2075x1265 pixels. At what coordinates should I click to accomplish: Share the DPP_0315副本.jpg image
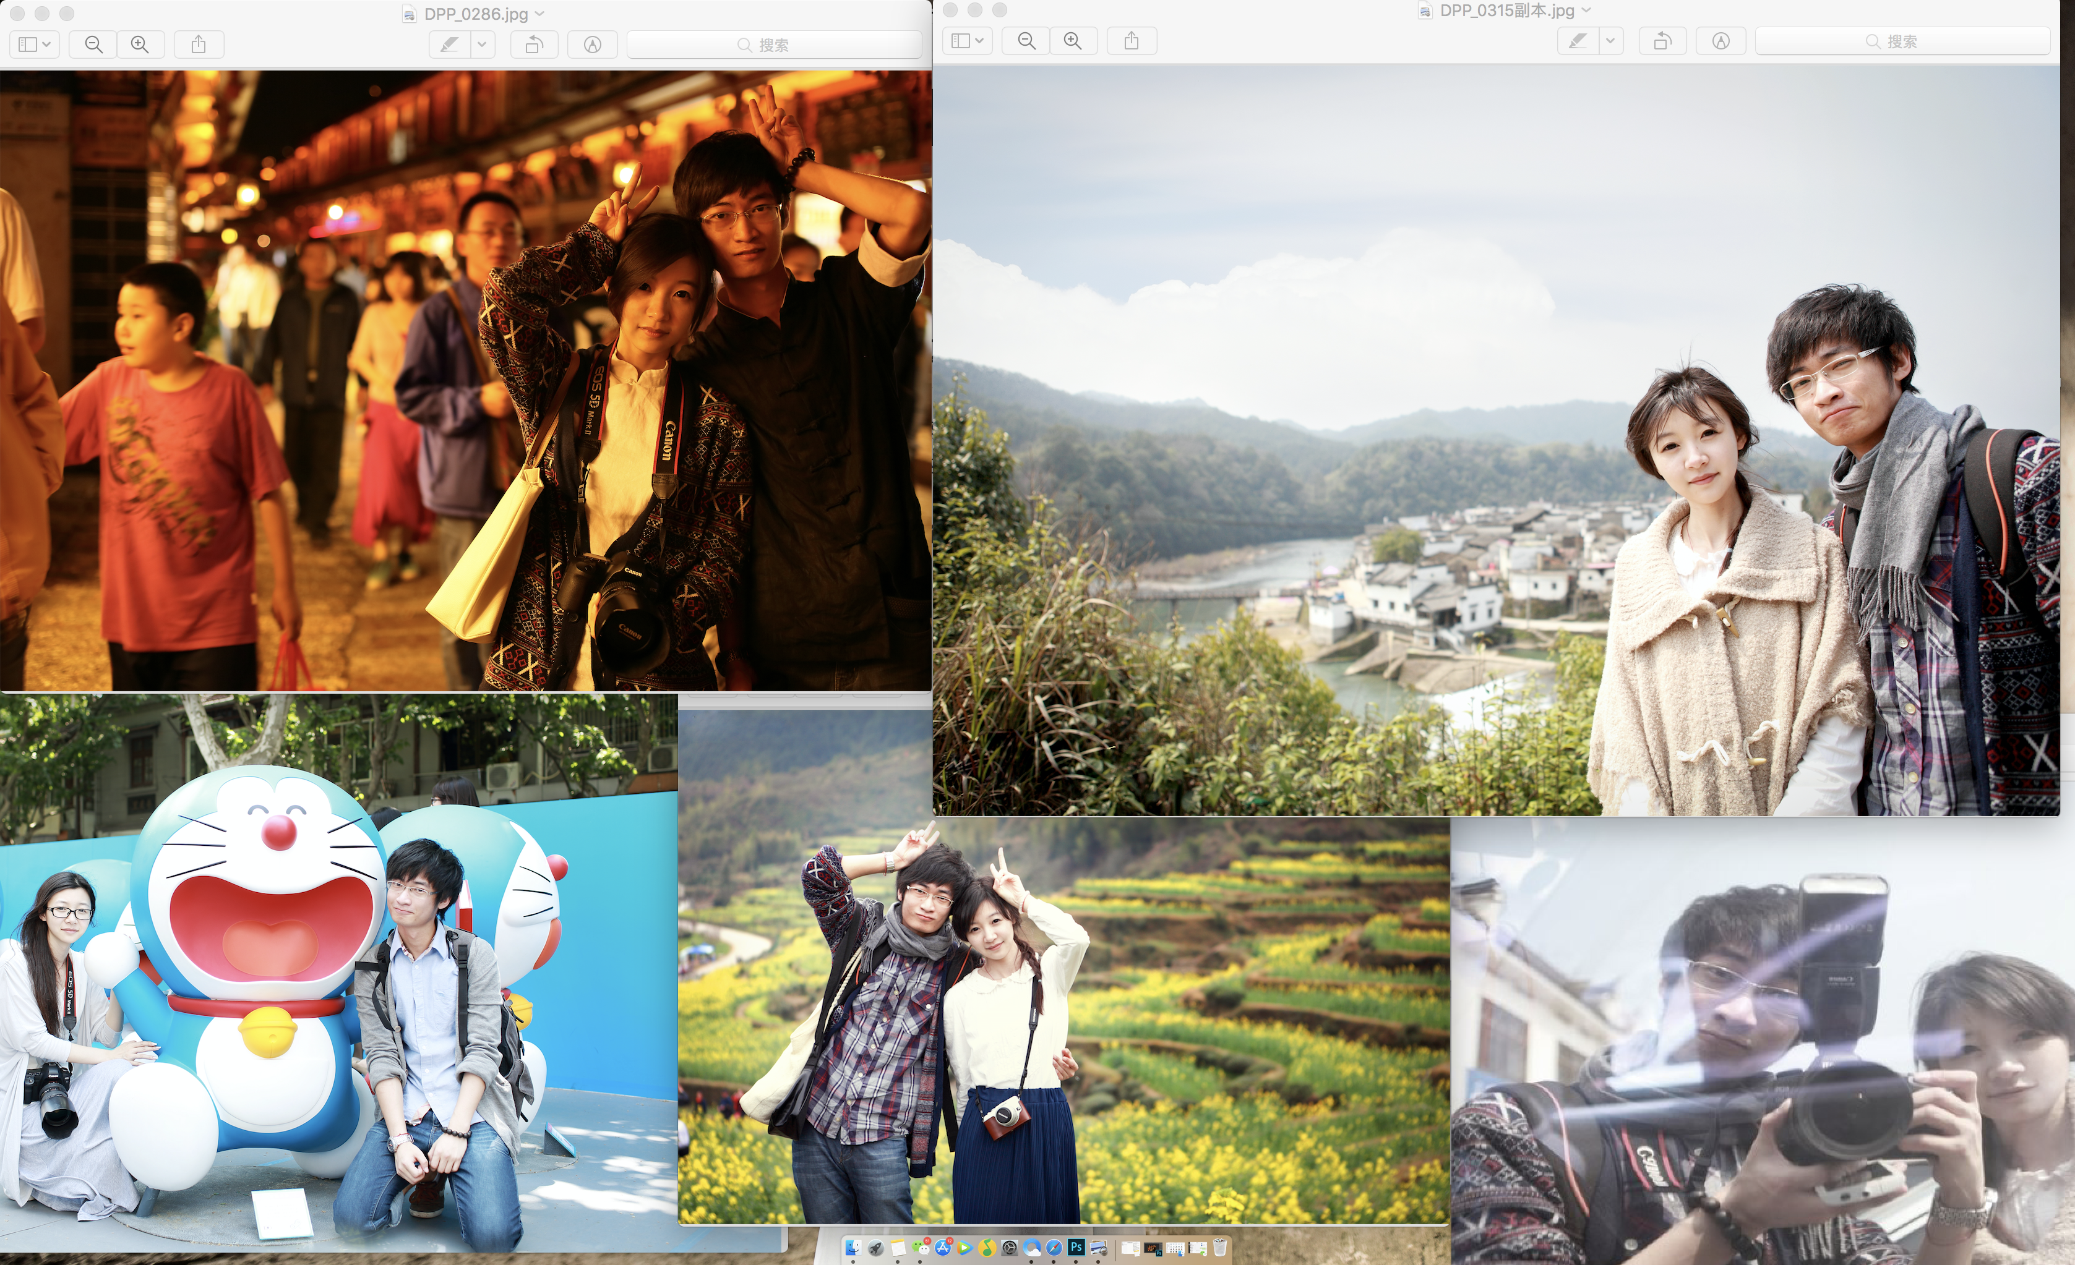tap(1132, 40)
